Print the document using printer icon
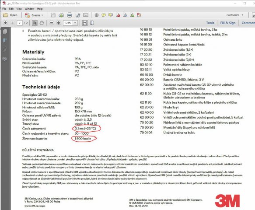 [70, 15]
